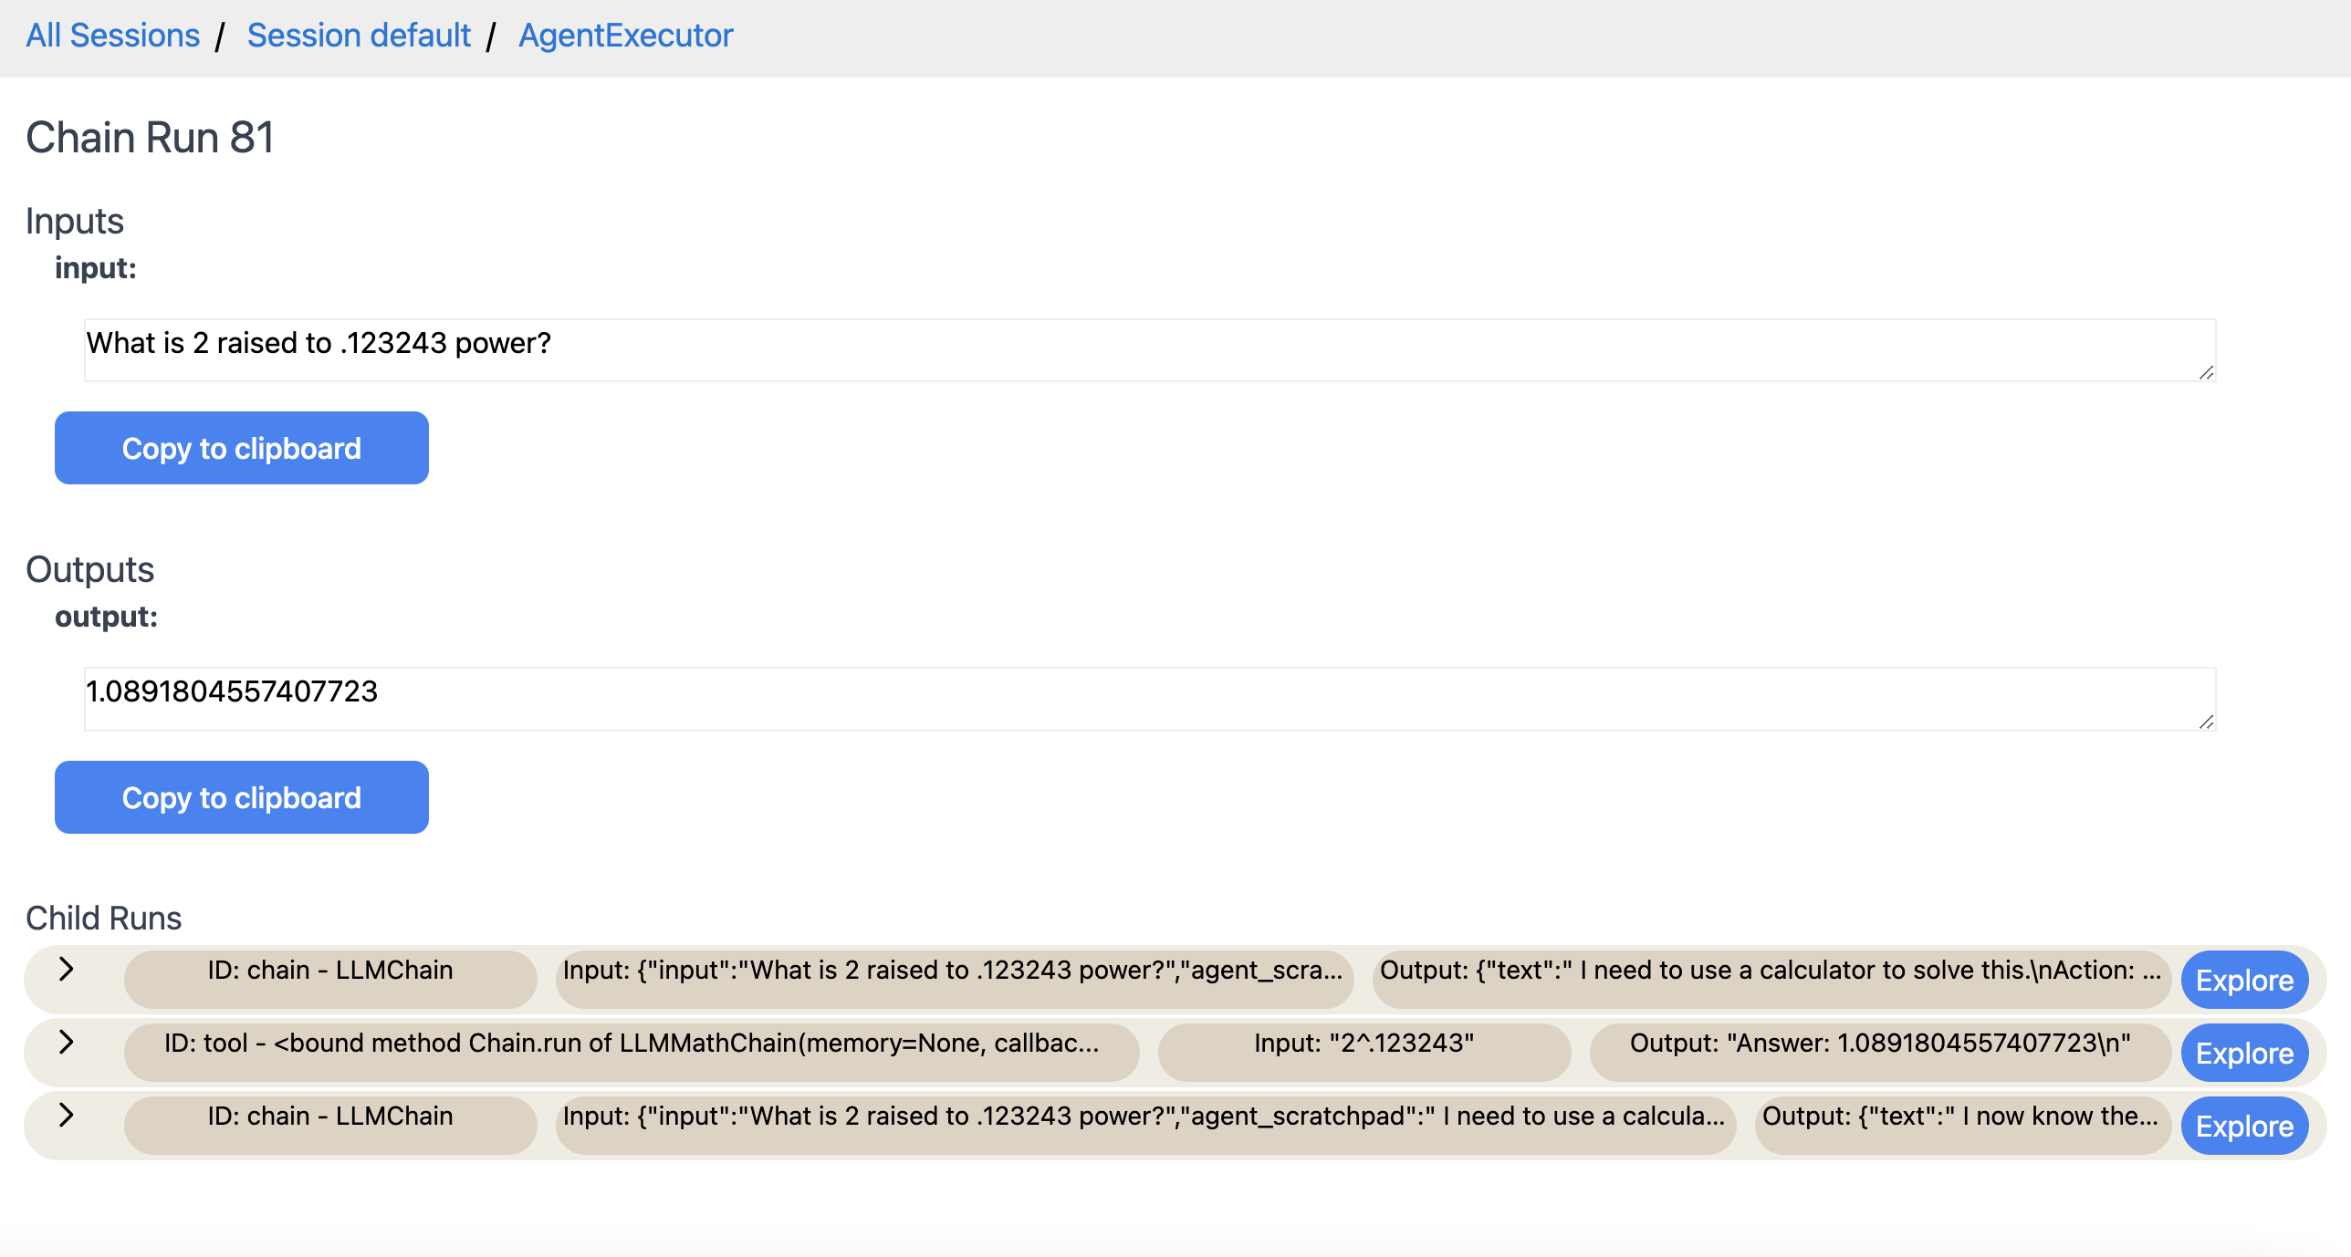Viewport: 2351px width, 1257px height.
Task: Select the tool run ID pill
Action: pyautogui.click(x=631, y=1051)
